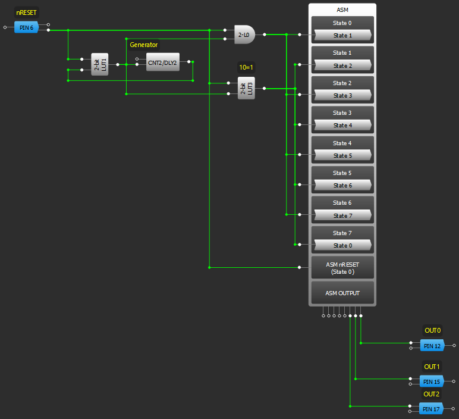Click the 2-bit LUT3 block
Viewport: 459px width, 419px height.
click(246, 88)
